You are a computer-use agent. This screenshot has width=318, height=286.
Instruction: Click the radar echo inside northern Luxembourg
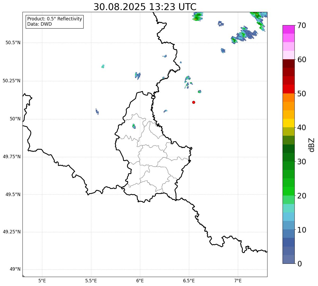coord(134,126)
